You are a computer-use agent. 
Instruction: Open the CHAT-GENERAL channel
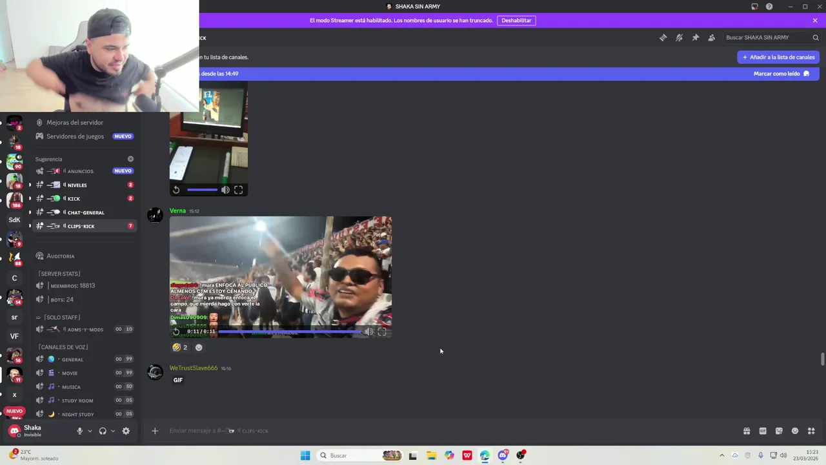point(85,212)
